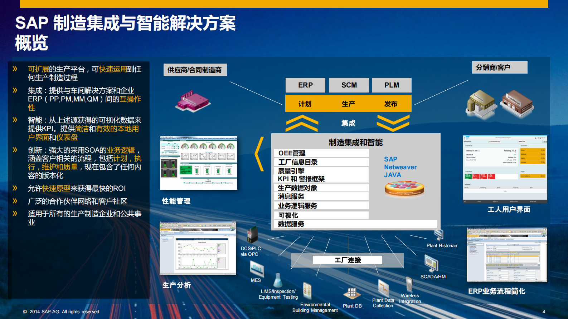Viewport: 568px width, 319px height.
Task: Click the SCADA/HMI monitor icon
Action: pyautogui.click(x=431, y=264)
